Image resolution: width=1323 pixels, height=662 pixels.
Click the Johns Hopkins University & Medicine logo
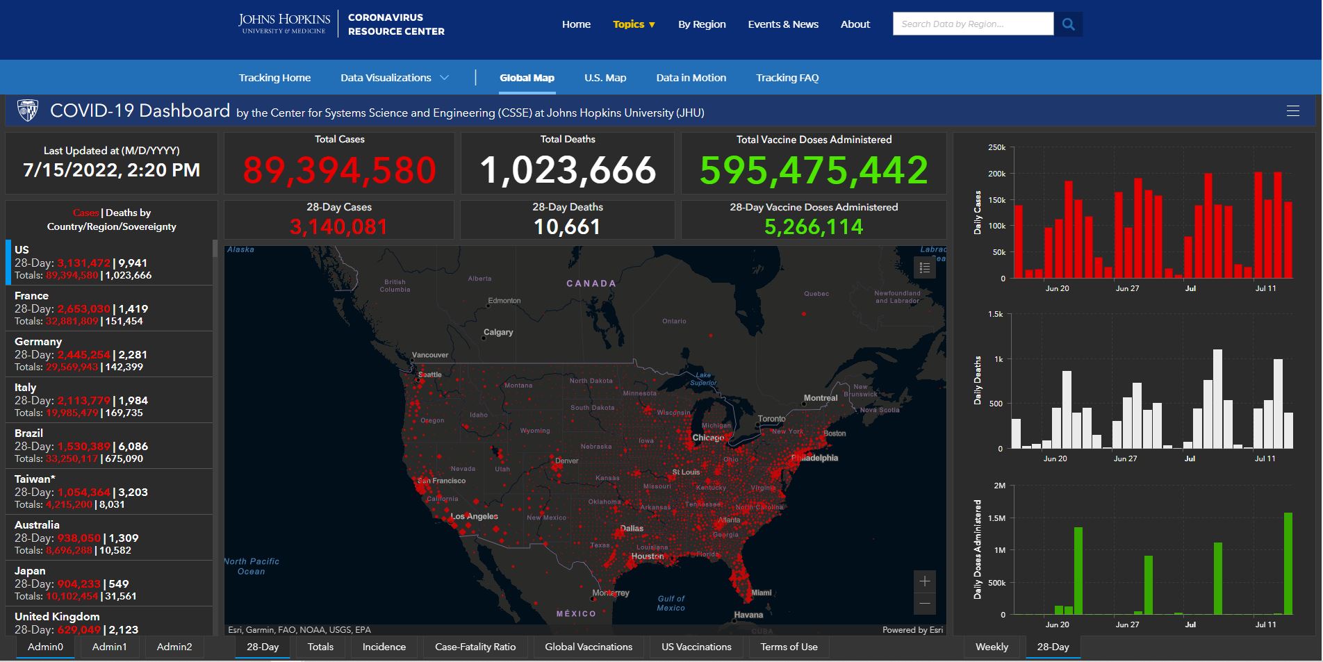point(283,24)
